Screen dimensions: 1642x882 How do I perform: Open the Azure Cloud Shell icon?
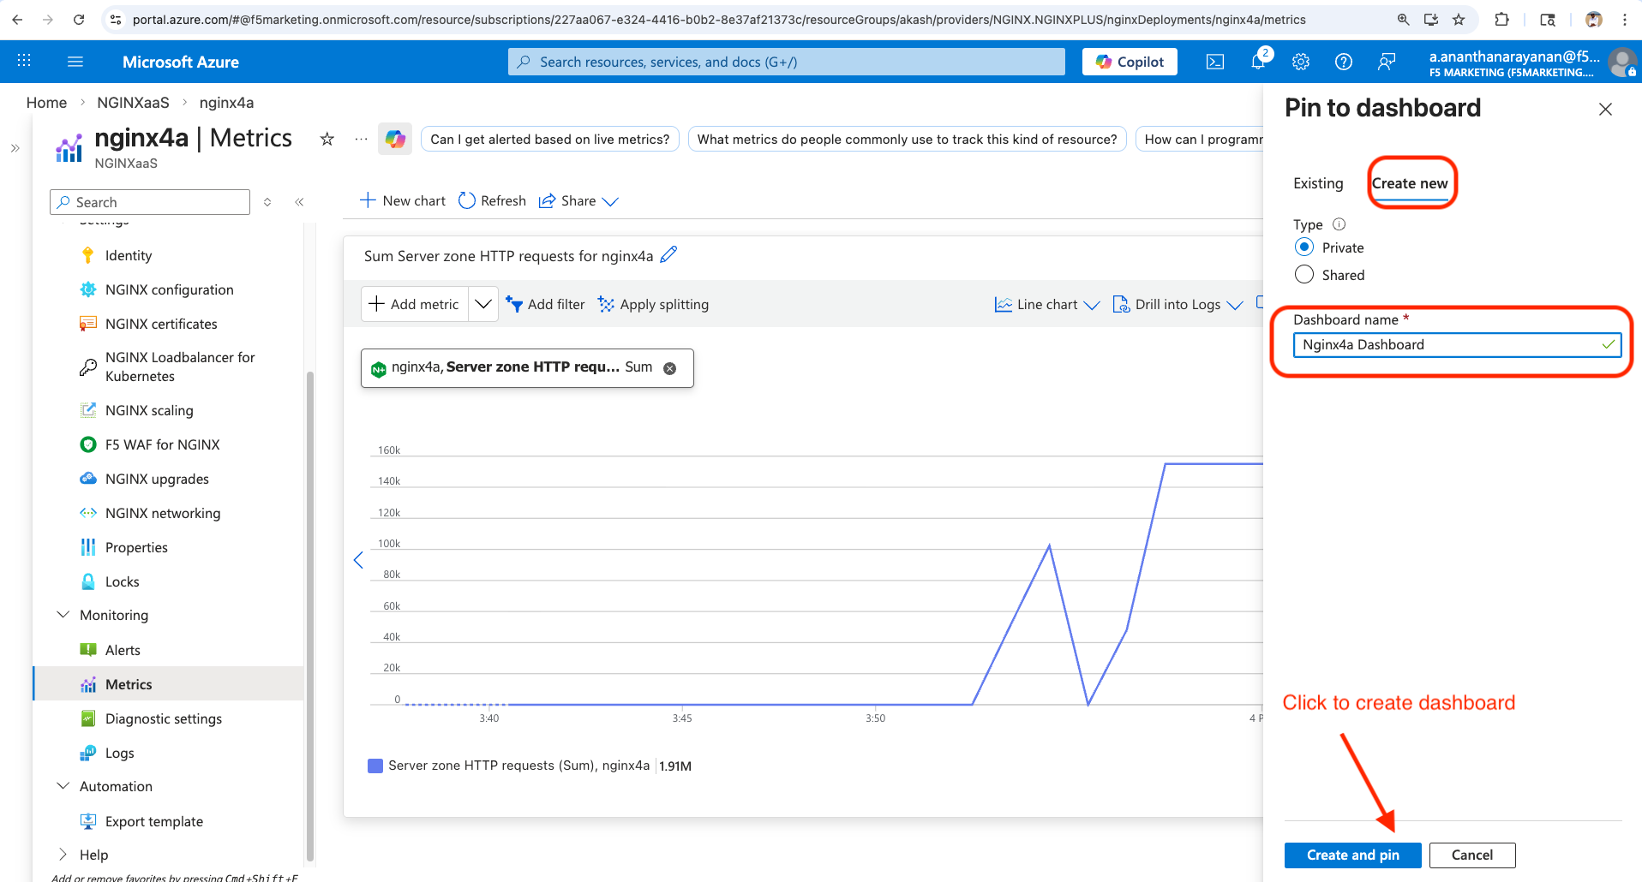(x=1215, y=62)
